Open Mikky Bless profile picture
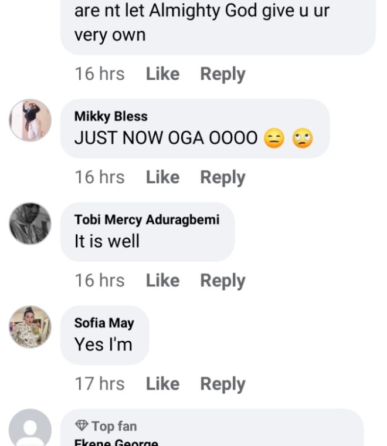387x446 pixels. pyautogui.click(x=30, y=120)
